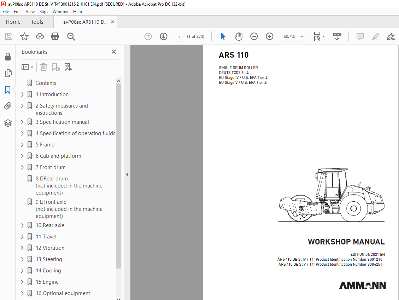The width and height of the screenshot is (399, 300).
Task: Open security lock panel in sidebar
Action: 8,57
